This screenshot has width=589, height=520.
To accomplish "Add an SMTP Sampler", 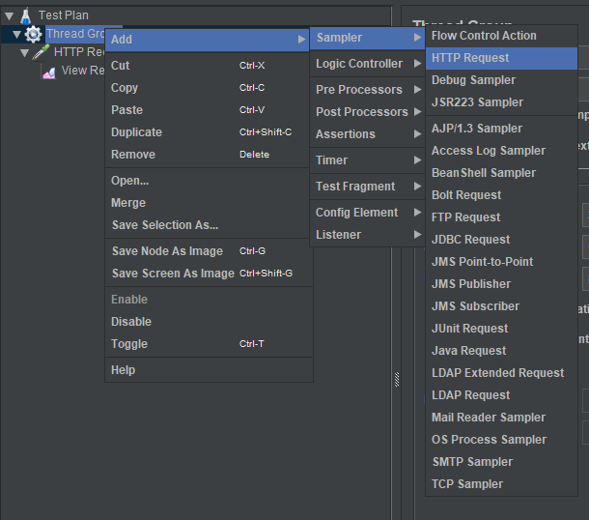I will click(x=501, y=462).
